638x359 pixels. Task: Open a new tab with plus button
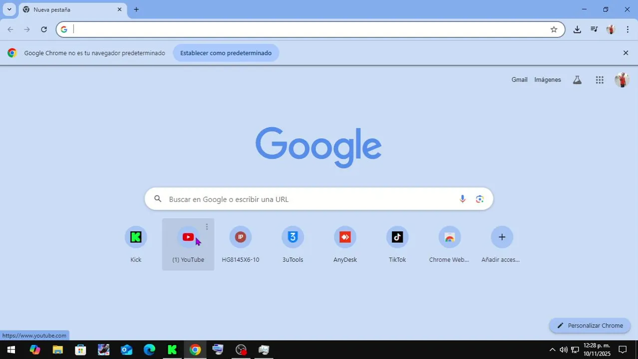click(x=136, y=9)
